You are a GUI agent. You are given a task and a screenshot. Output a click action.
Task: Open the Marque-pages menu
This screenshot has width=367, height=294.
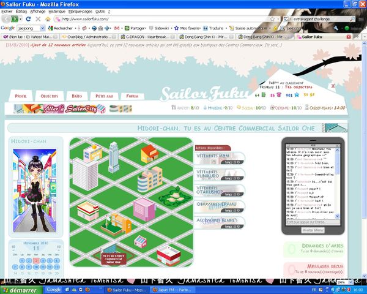click(80, 11)
